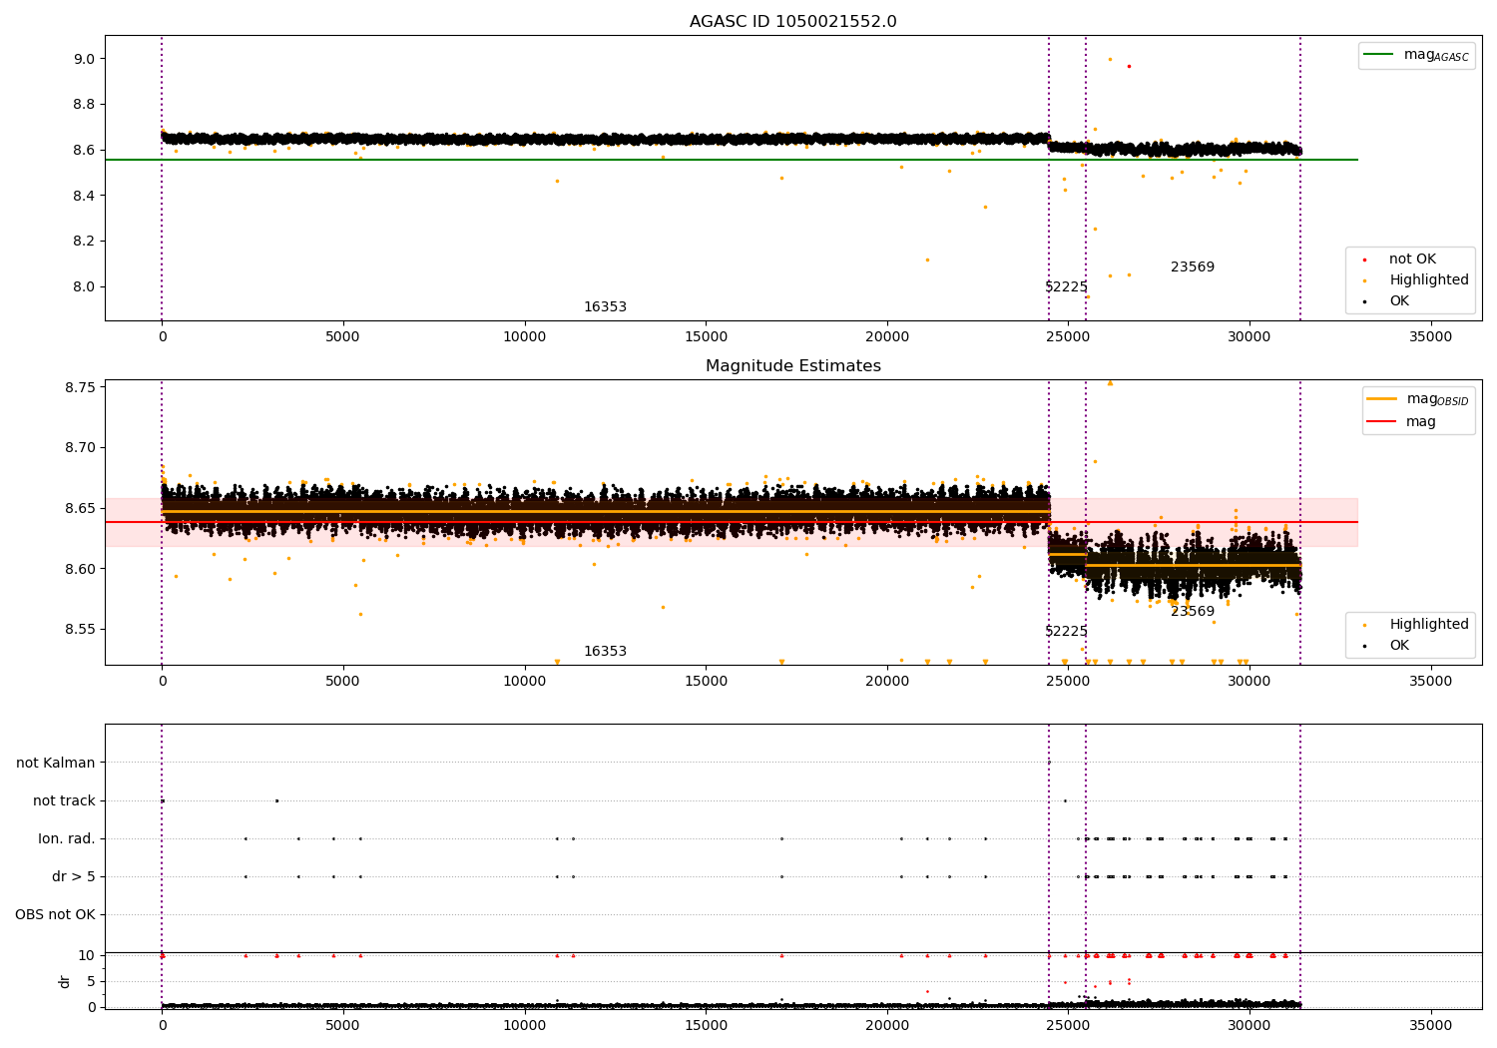Screen dimensions: 1497x1048
Task: Click the "10" tick on the dr axis
Action: pos(87,956)
